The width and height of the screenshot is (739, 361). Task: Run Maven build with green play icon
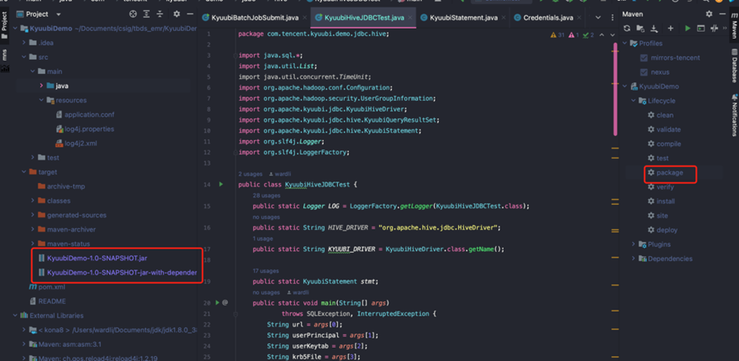pos(688,29)
